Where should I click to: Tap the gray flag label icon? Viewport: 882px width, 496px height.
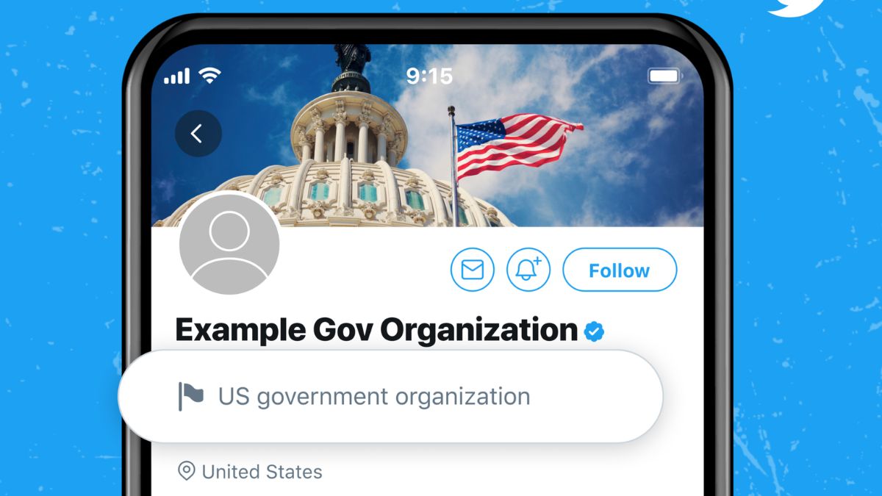[190, 397]
